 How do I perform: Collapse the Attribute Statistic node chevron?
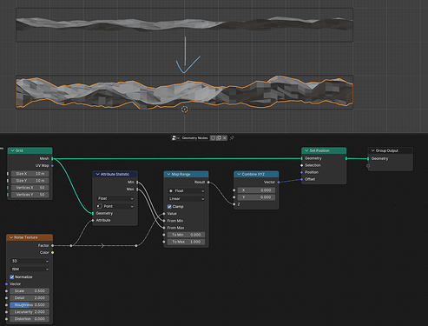pos(97,174)
